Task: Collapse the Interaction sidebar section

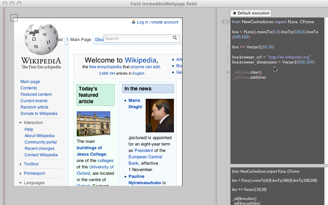Action: [x=21, y=123]
